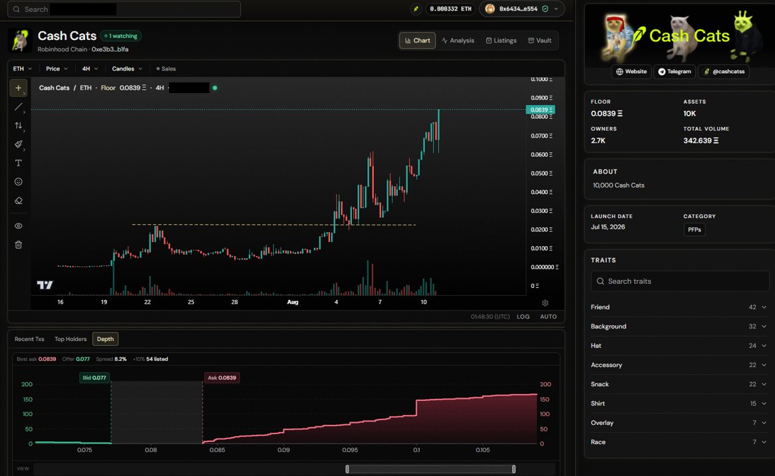Select the brush drawing tool
Screen dimensions: 775x476
click(18, 144)
